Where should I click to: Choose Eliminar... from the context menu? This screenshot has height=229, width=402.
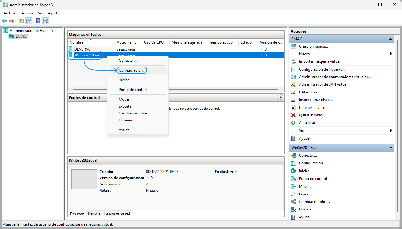138,120
